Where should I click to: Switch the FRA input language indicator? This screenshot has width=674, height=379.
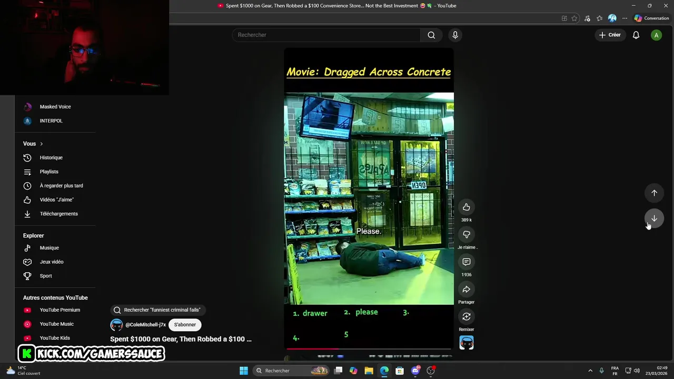tap(615, 371)
